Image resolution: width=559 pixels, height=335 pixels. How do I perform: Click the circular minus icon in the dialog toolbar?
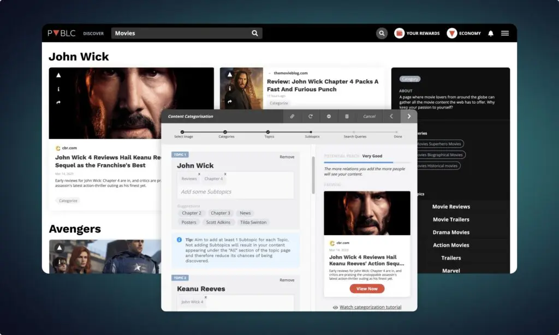(x=329, y=116)
